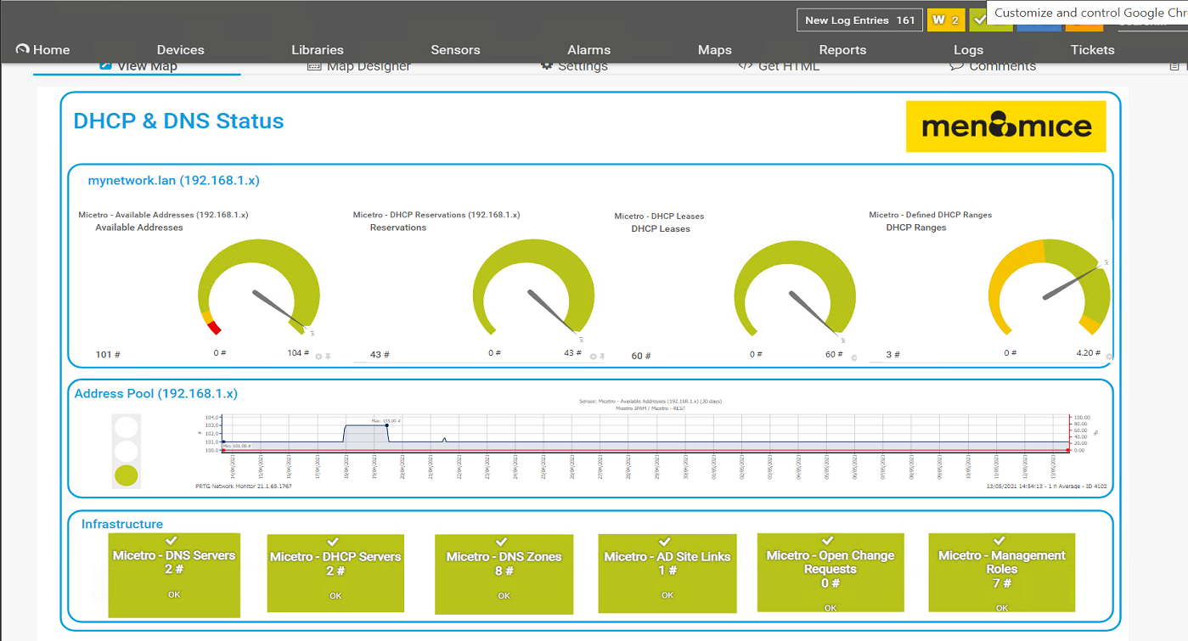Click the Settings gear icon
This screenshot has height=641, width=1188.
coord(546,66)
